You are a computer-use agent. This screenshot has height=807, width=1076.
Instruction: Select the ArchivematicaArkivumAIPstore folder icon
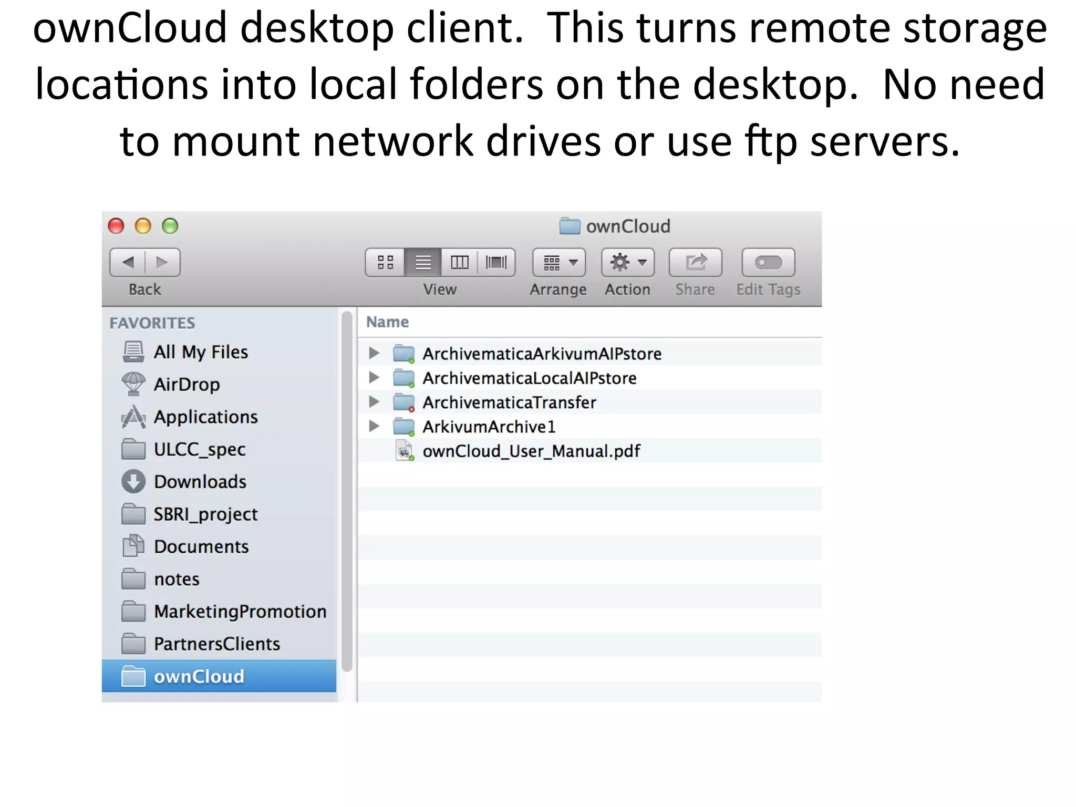[404, 354]
